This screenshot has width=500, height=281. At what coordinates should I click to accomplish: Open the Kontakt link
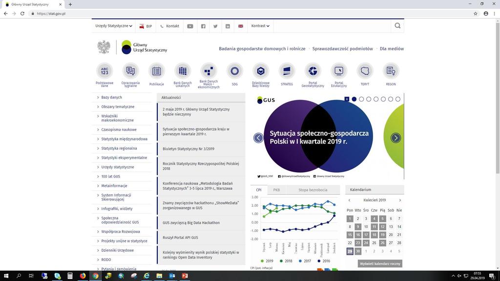click(169, 26)
